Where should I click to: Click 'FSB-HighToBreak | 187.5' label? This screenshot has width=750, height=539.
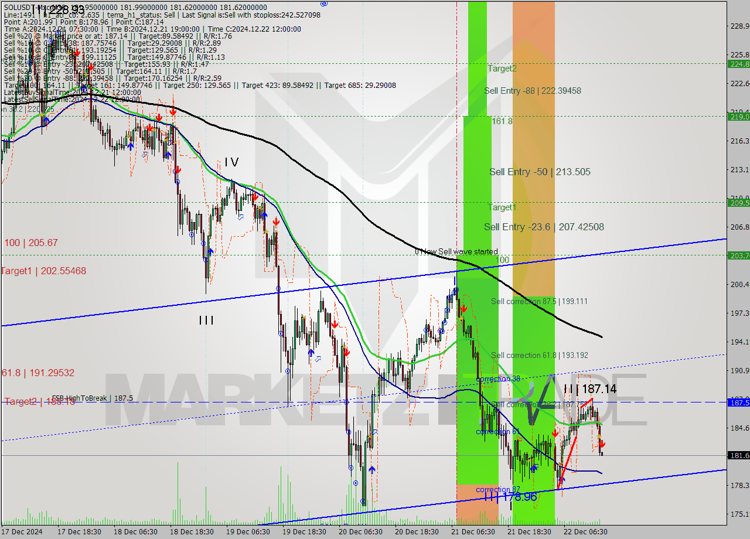pyautogui.click(x=93, y=398)
